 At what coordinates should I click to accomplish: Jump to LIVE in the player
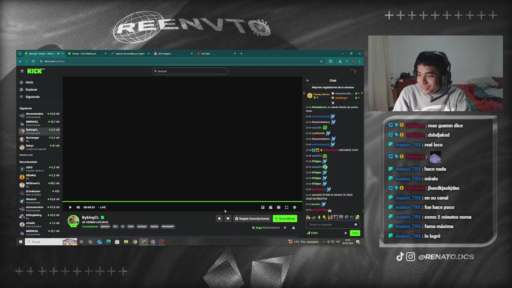[x=102, y=207]
